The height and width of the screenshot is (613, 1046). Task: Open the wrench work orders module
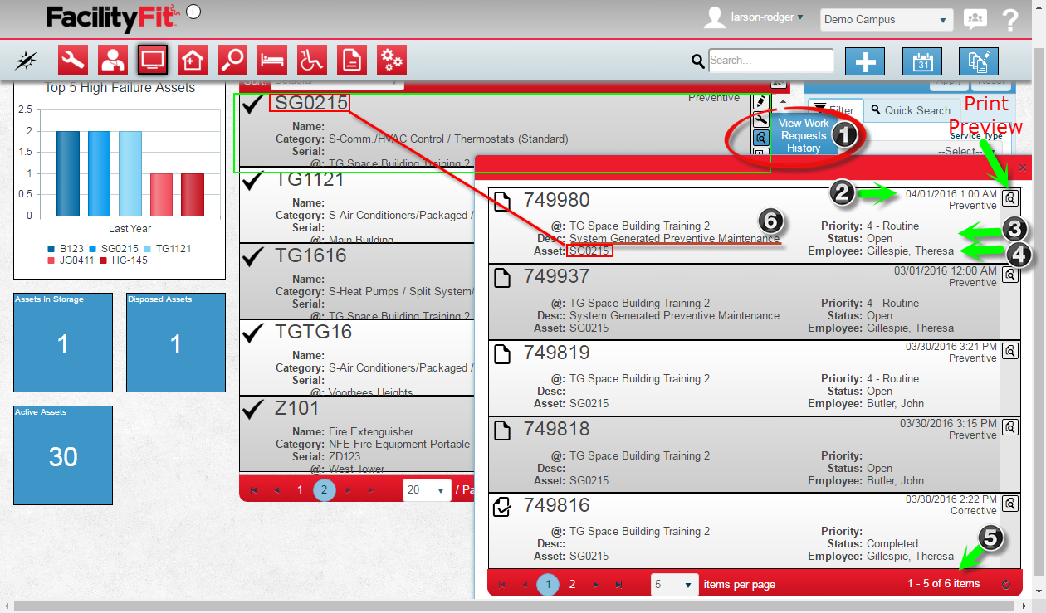(x=73, y=60)
